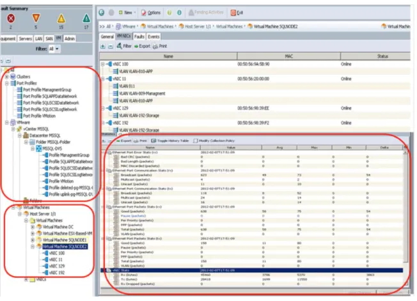Open the New dropdown arrow in toolbar
The height and width of the screenshot is (301, 417).
coord(135,13)
